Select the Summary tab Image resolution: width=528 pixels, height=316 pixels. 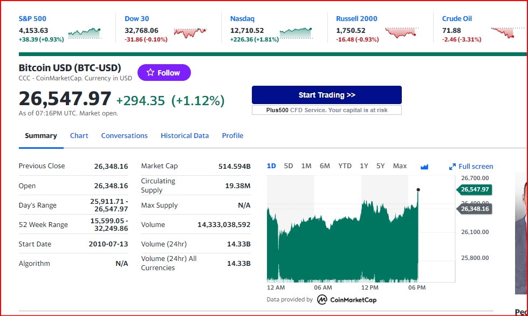click(x=41, y=135)
